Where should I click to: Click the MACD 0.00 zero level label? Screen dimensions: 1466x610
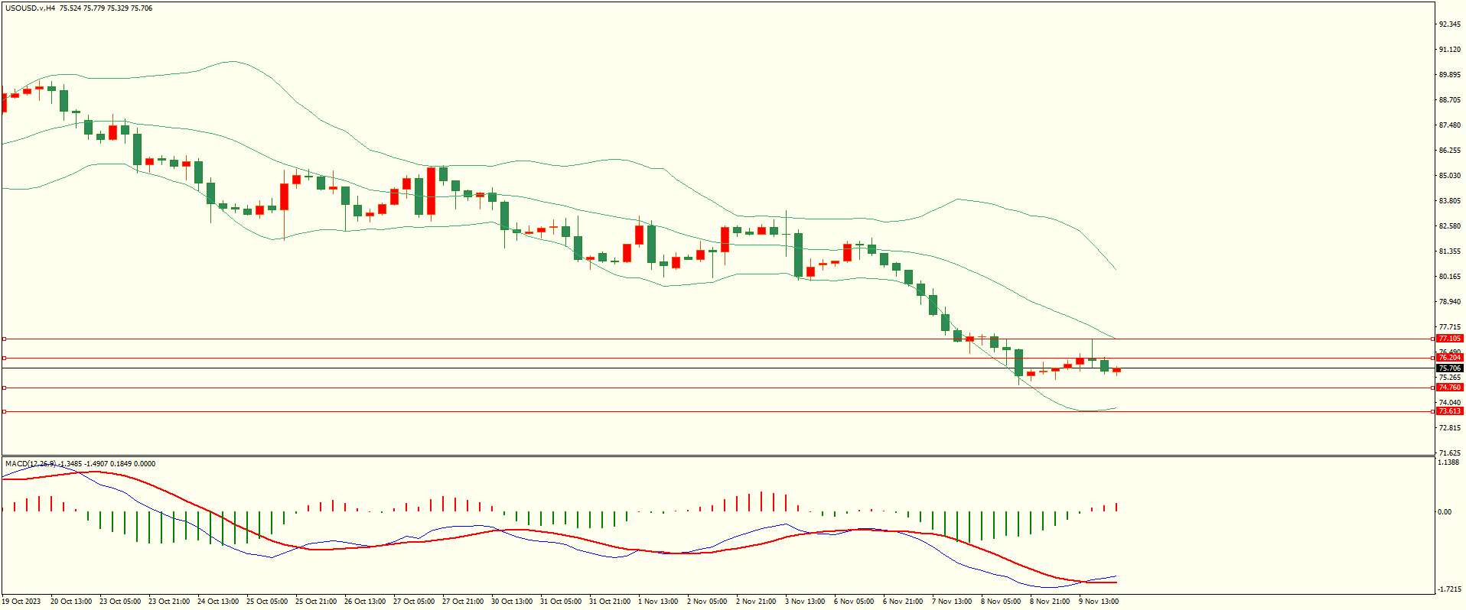[1445, 512]
